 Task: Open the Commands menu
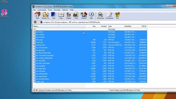(x=42, y=10)
